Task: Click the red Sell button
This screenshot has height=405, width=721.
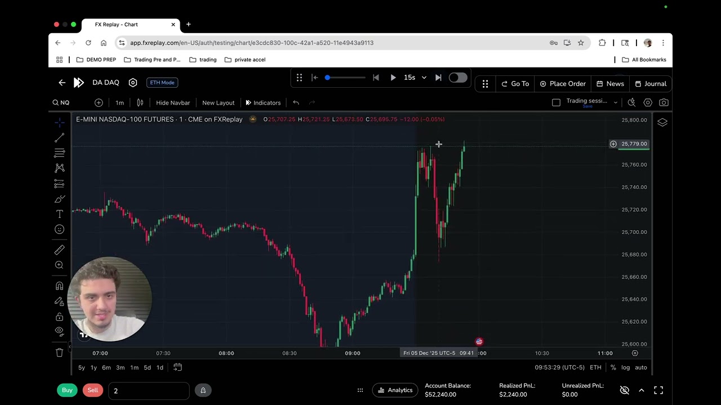Action: pos(93,390)
